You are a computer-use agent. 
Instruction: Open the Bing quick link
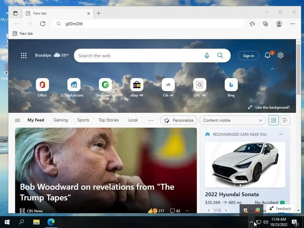click(231, 88)
